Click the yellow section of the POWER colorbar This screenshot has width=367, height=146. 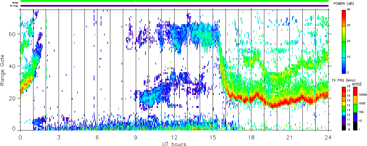(x=344, y=29)
